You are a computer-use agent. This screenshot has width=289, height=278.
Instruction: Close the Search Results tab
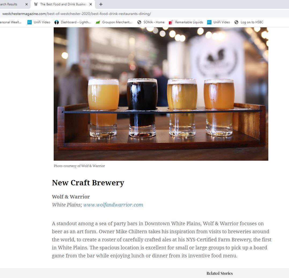(27, 4)
